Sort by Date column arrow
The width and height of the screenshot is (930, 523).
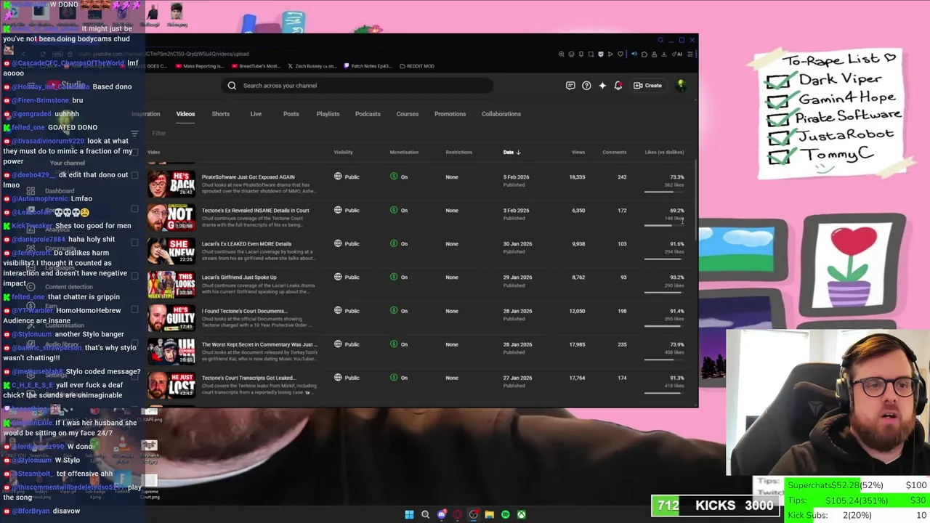click(x=518, y=153)
